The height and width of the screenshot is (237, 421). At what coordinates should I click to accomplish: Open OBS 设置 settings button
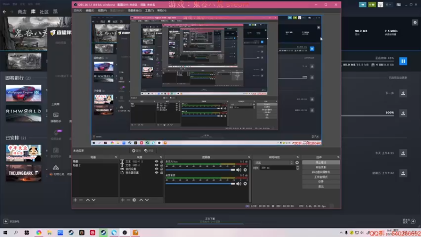pos(321,182)
